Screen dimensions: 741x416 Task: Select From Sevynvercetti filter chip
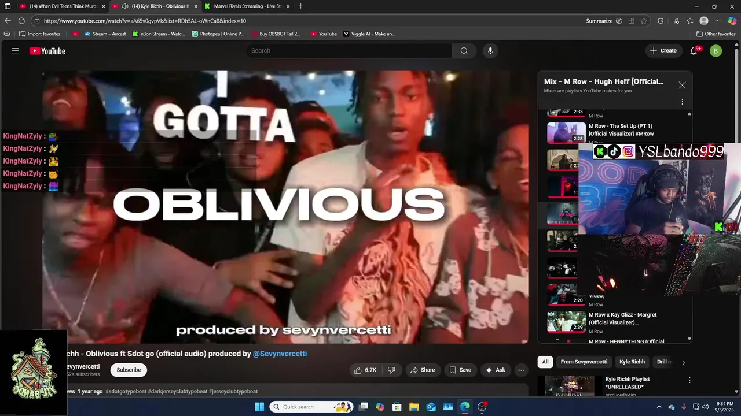[x=584, y=362]
